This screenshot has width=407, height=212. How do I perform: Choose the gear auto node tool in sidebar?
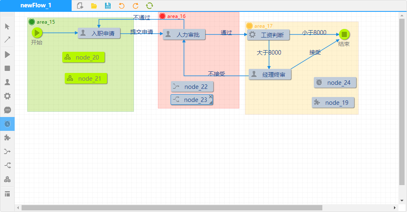7,96
